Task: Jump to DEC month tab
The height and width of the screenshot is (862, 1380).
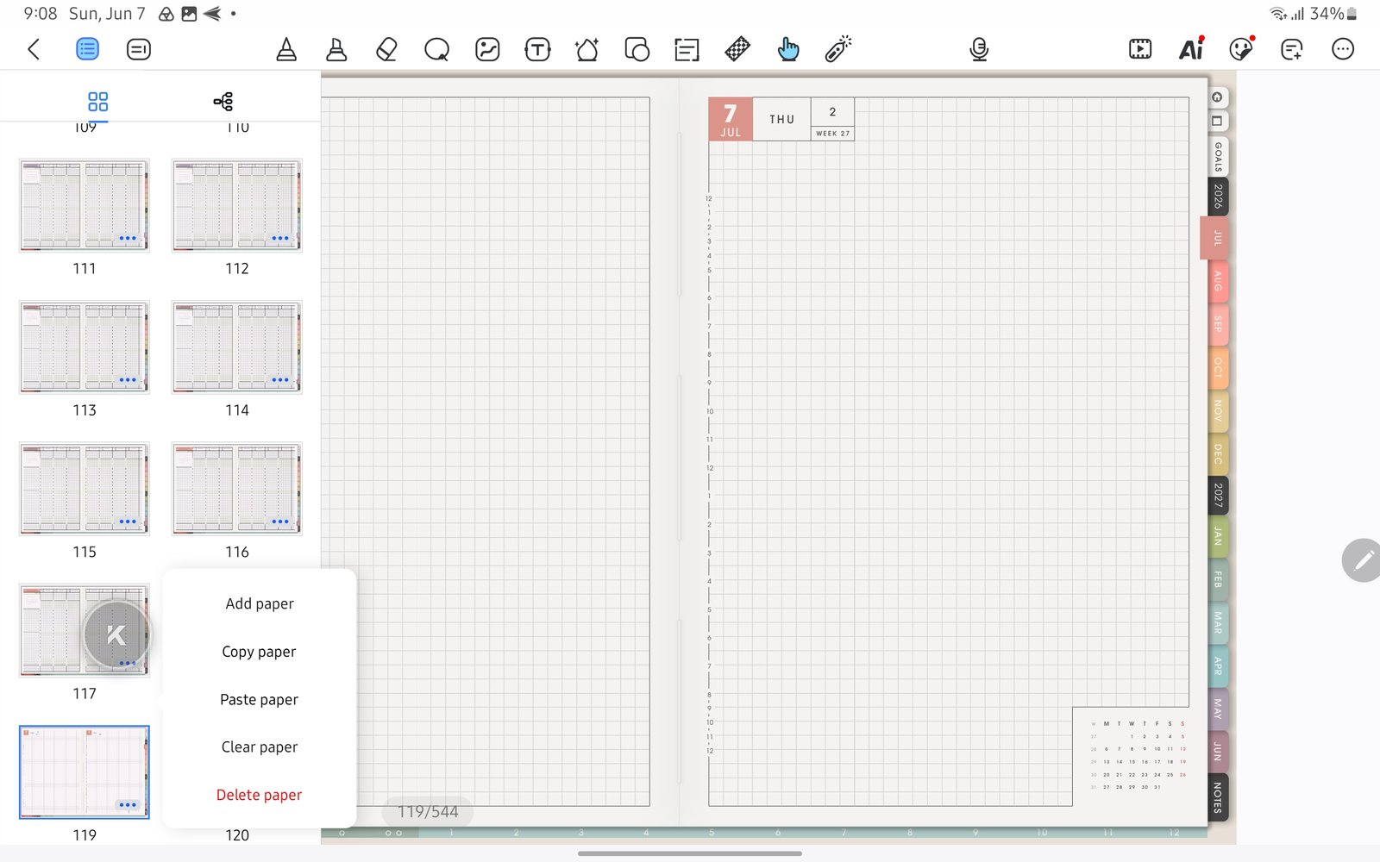Action: (1217, 453)
